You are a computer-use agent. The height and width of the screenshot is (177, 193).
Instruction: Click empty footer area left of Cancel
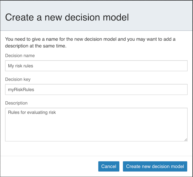[48, 166]
